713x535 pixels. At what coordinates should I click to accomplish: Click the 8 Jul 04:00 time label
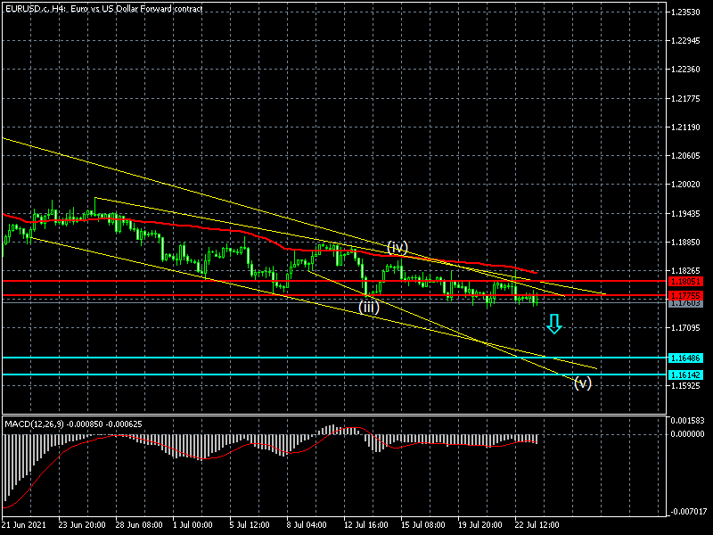tap(307, 525)
